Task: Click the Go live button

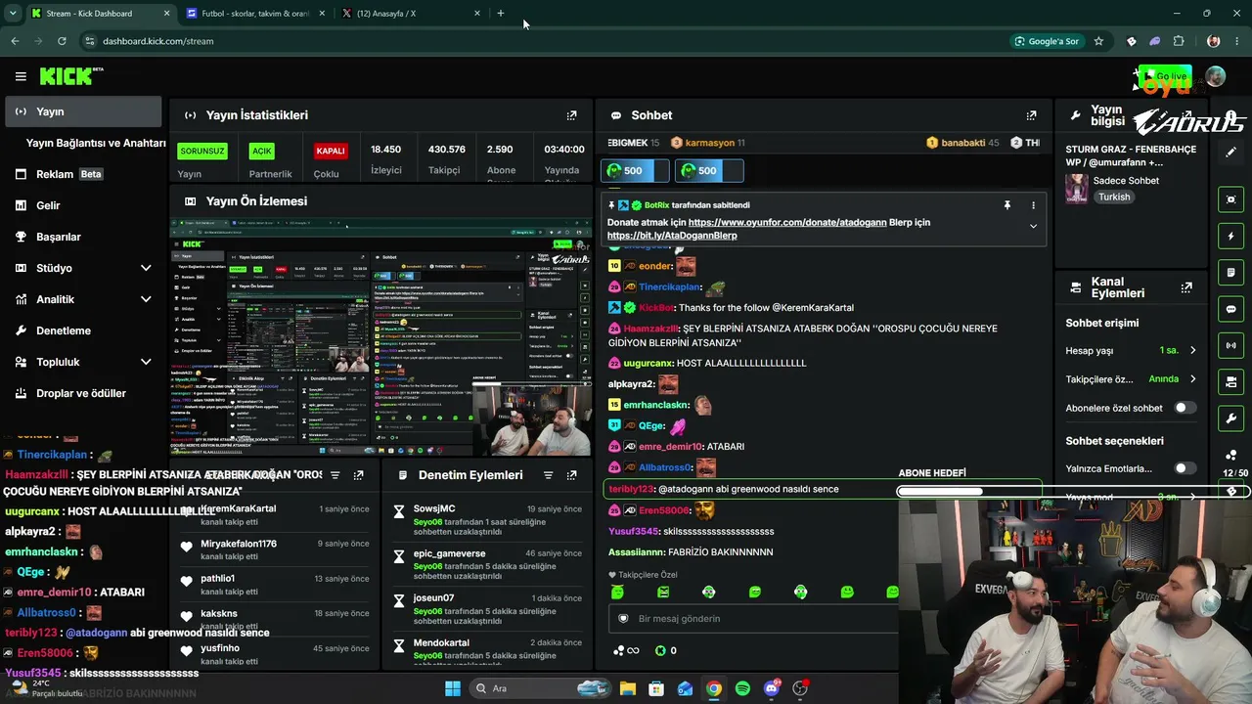Action: click(1165, 76)
